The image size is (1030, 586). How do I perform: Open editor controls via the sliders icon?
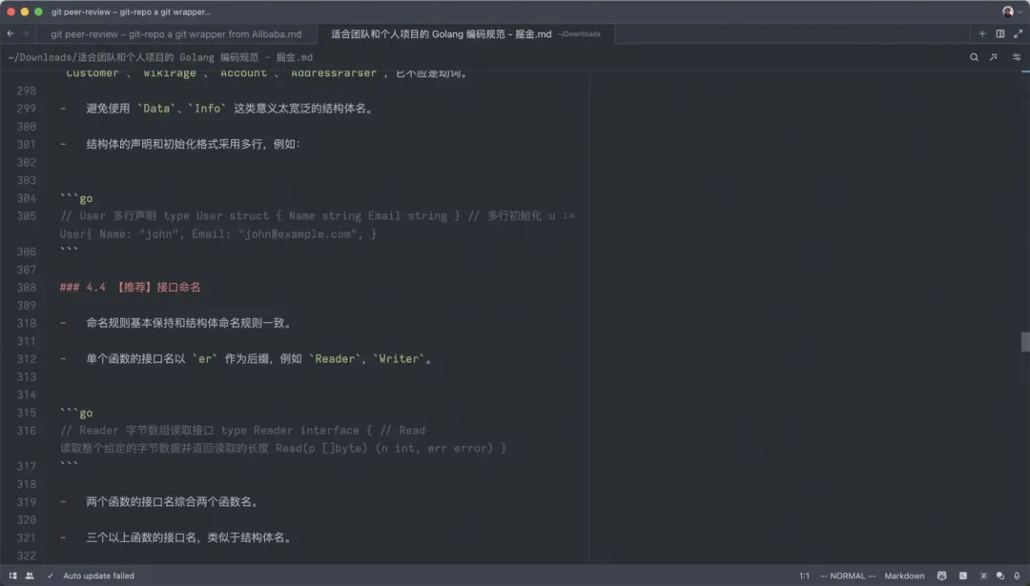(x=1017, y=56)
